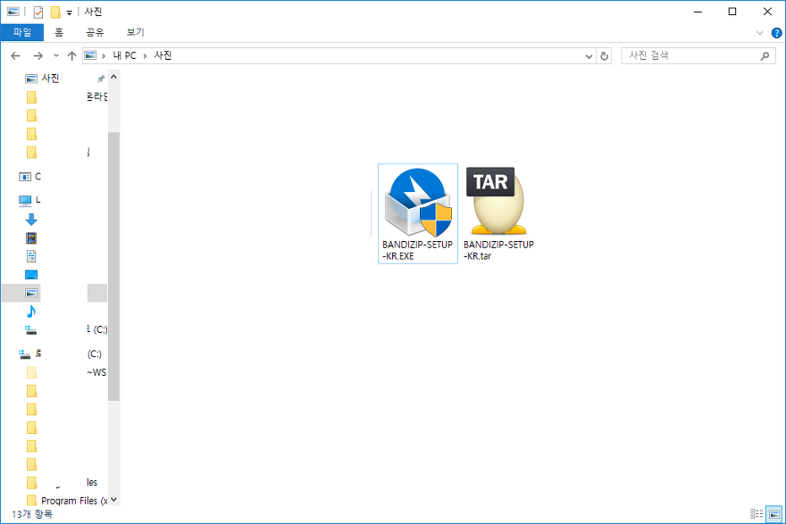Open the Help question mark icon

tap(776, 32)
